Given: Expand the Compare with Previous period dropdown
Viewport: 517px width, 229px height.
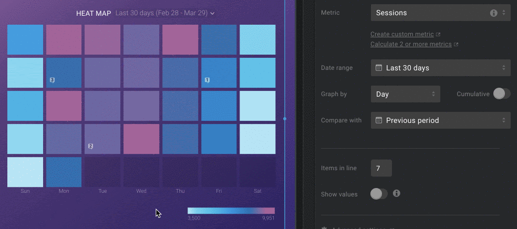Looking at the screenshot, I should pyautogui.click(x=440, y=120).
